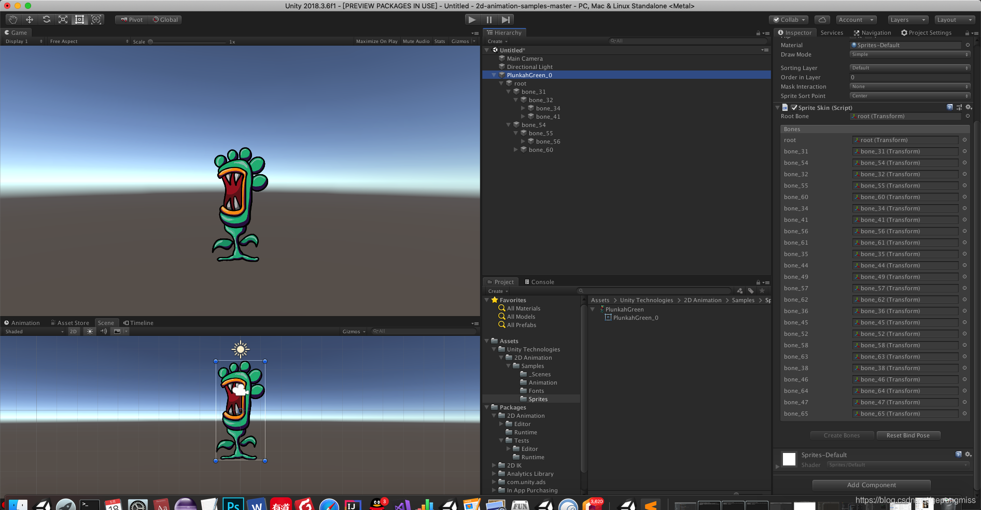
Task: Switch to Services tab
Action: (832, 33)
